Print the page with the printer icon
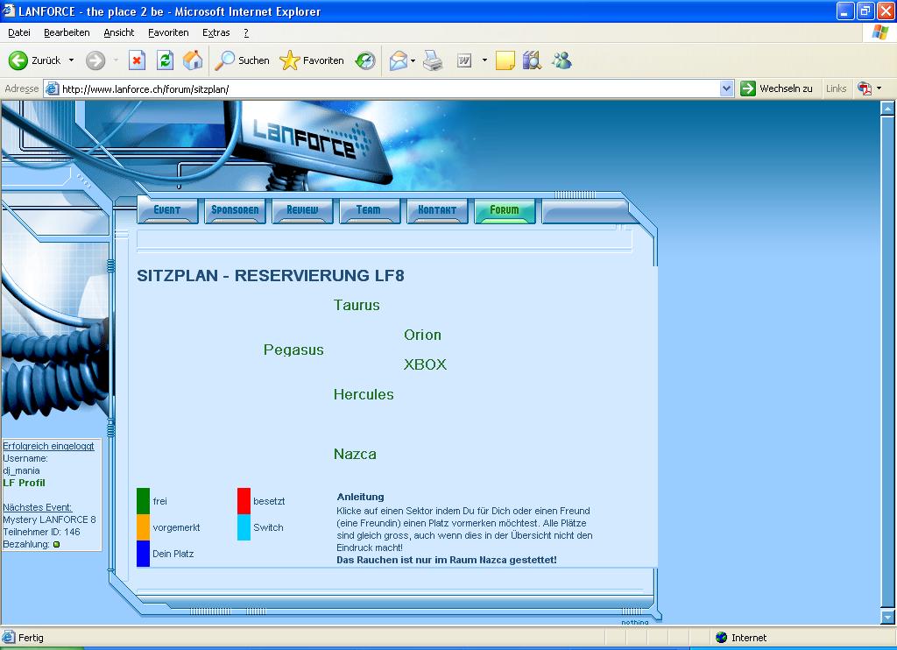The image size is (897, 650). point(433,60)
